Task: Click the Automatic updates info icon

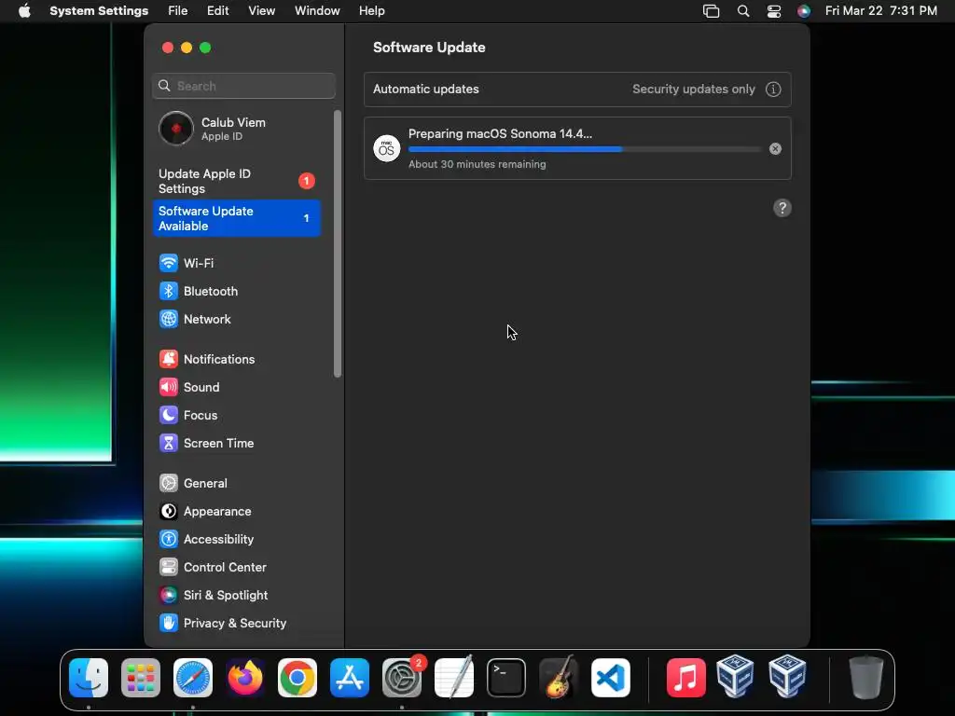Action: pyautogui.click(x=773, y=89)
